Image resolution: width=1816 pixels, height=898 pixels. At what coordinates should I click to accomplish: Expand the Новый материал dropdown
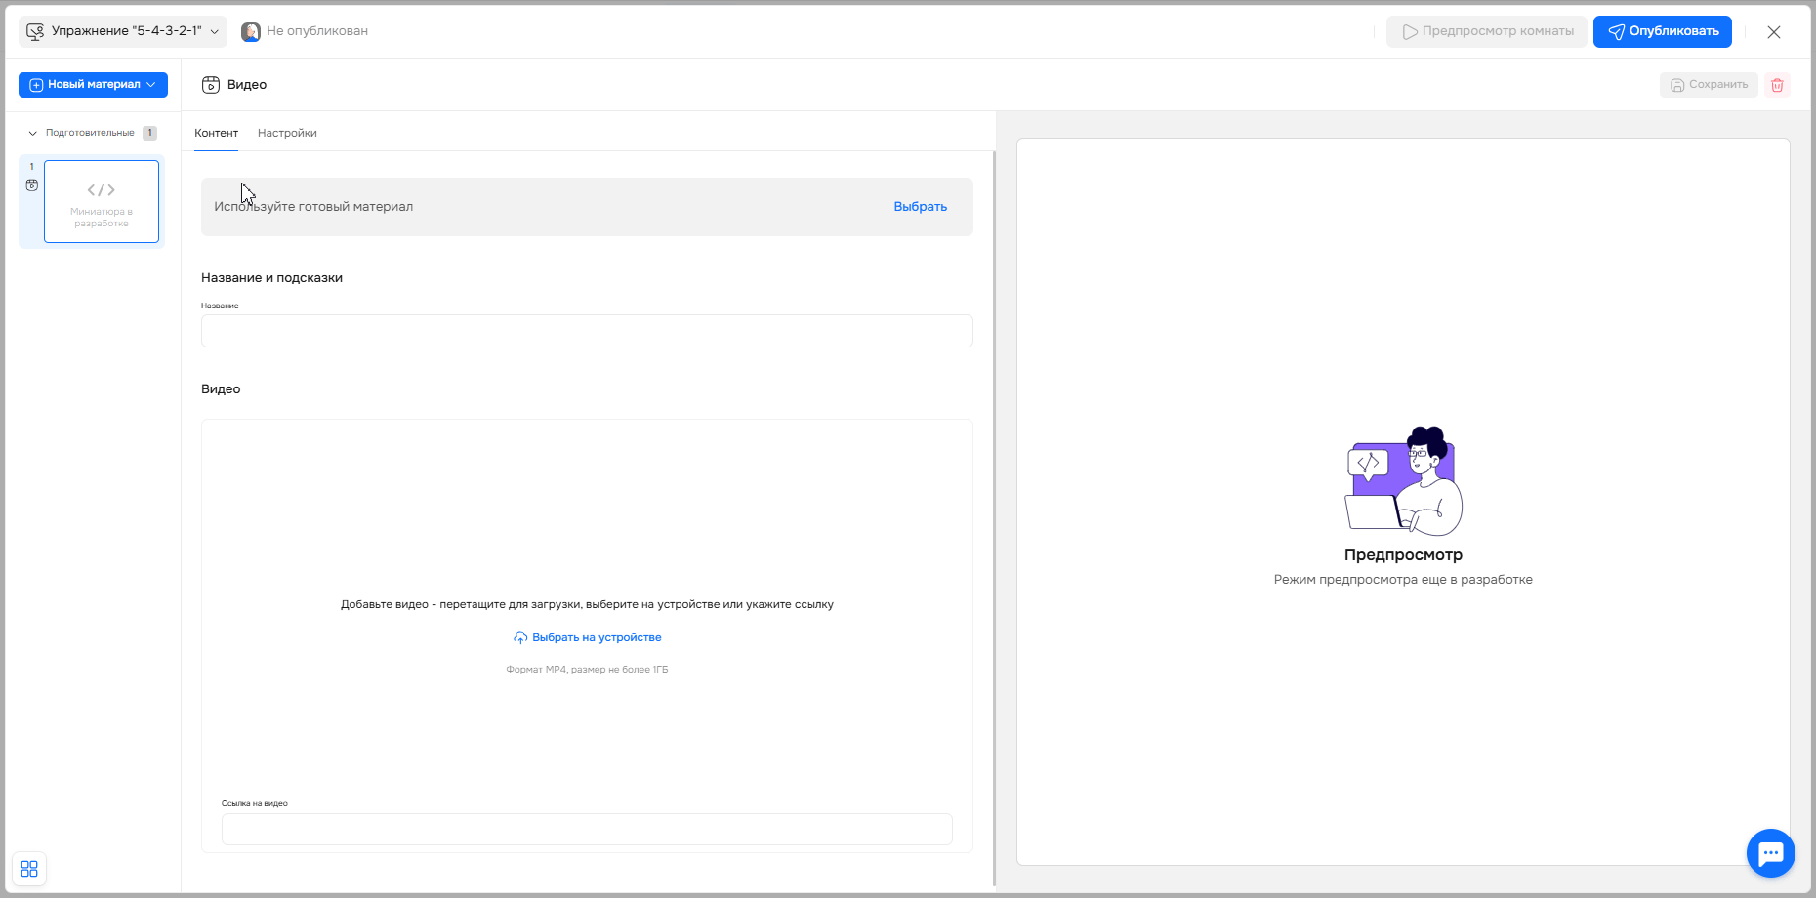point(93,85)
